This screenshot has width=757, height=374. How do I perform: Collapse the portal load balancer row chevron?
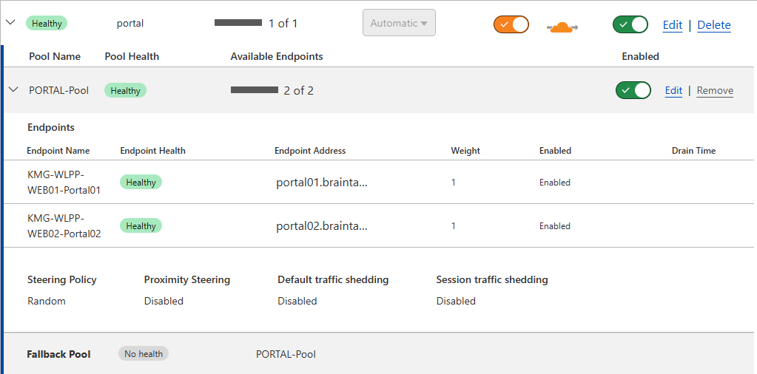tap(10, 23)
